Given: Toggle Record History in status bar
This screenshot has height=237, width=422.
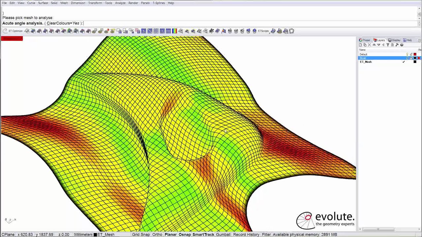Looking at the screenshot, I should [246, 234].
